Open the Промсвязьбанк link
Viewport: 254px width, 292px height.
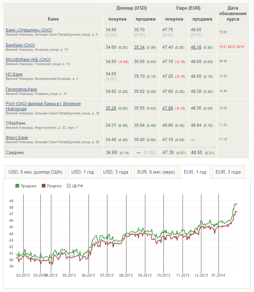click(x=22, y=89)
